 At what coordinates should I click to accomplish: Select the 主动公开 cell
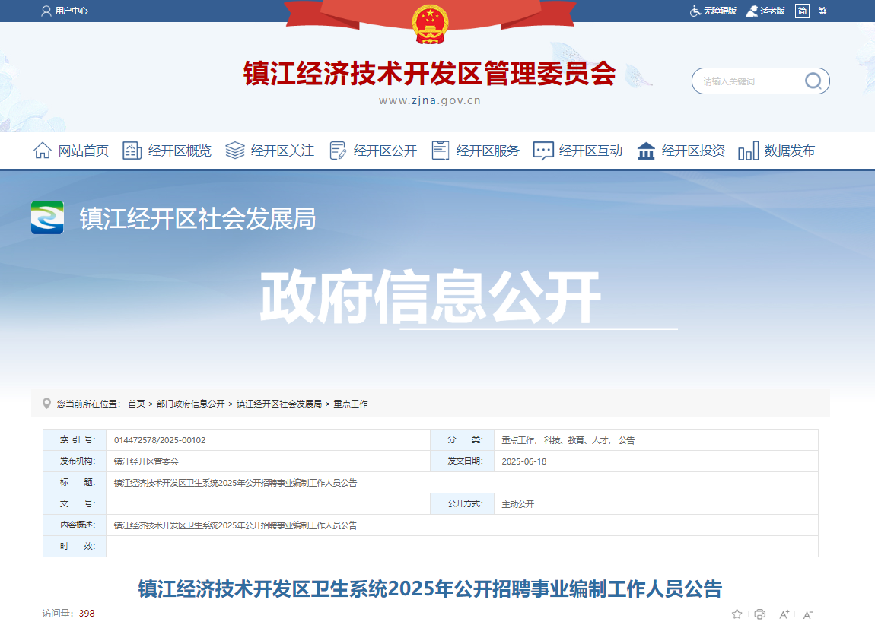point(518,503)
